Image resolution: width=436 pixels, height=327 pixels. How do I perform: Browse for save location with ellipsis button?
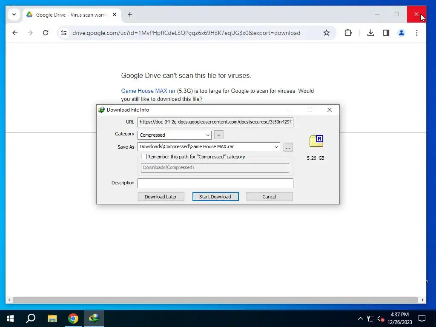coord(288,147)
